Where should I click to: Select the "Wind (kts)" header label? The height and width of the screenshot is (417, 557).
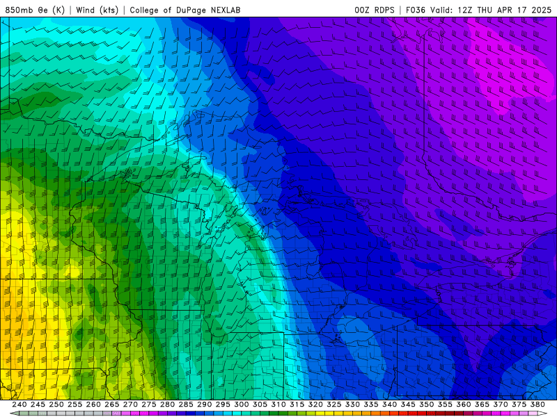coord(97,10)
